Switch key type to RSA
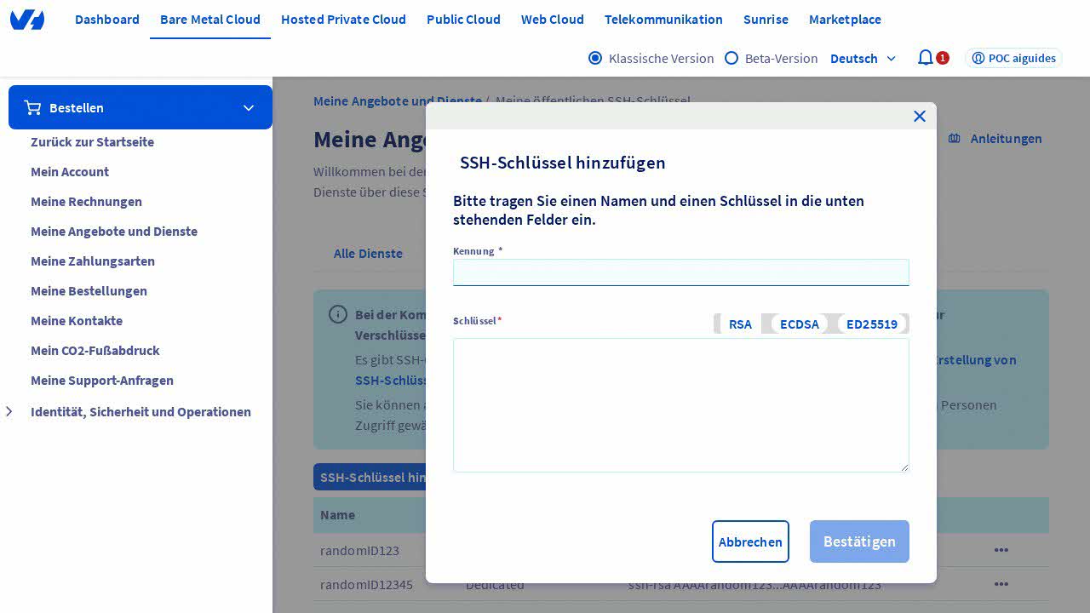 740,324
